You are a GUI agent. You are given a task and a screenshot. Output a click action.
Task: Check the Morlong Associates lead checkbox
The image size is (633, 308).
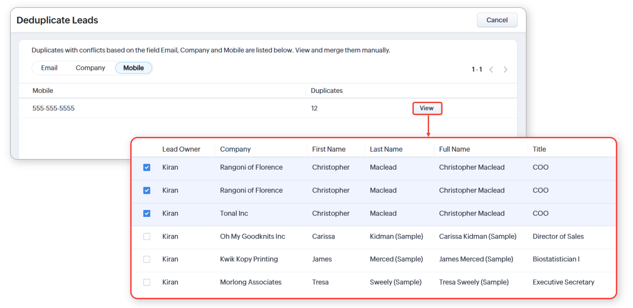pos(147,282)
